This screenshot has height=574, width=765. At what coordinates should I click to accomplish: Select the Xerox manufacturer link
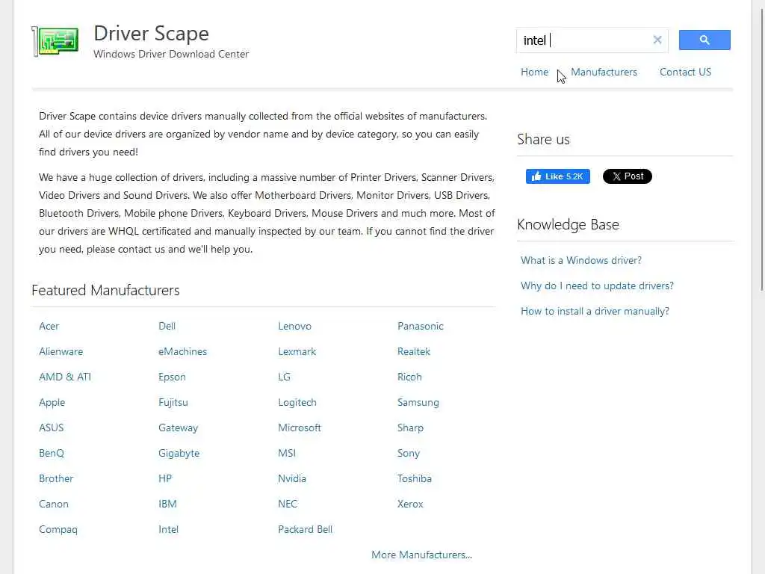410,504
